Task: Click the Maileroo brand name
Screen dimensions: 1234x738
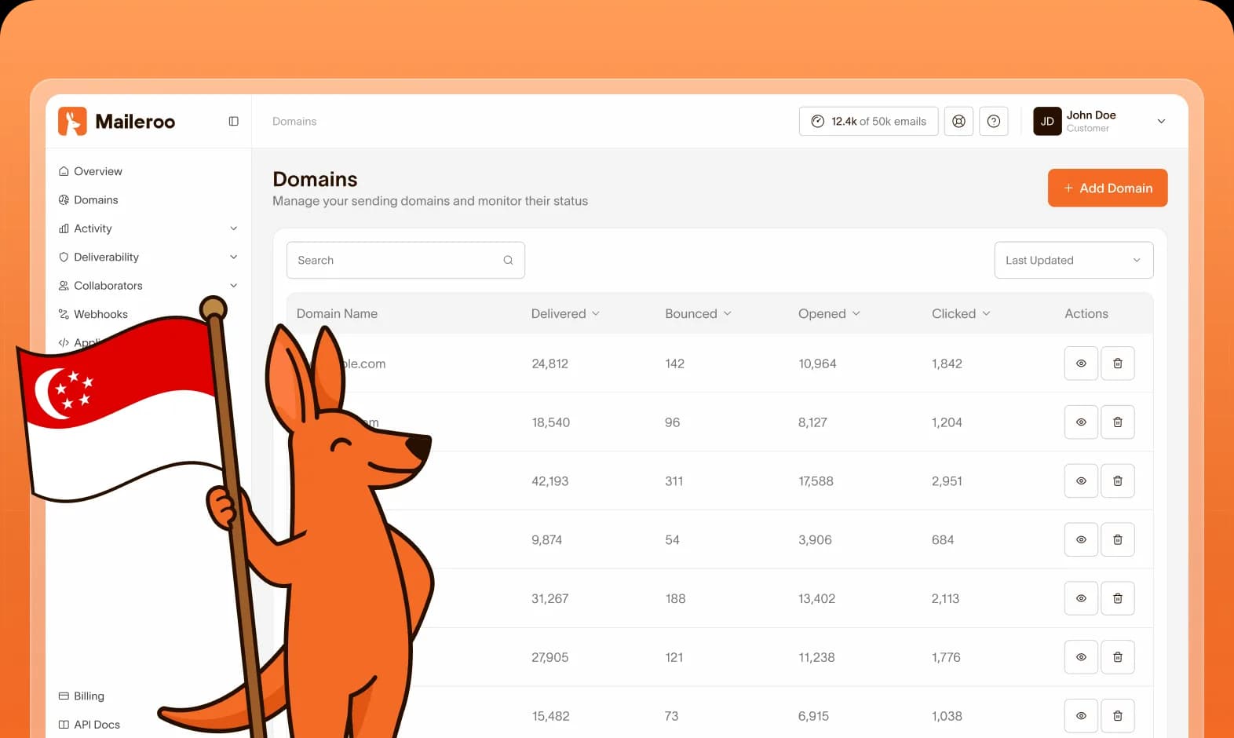Action: [135, 122]
